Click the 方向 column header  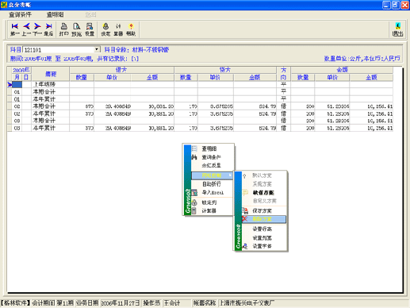click(x=283, y=74)
